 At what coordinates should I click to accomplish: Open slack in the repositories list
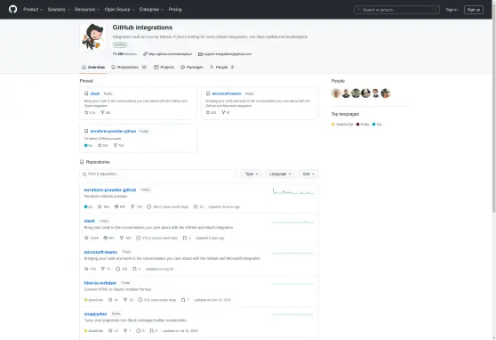pos(90,221)
